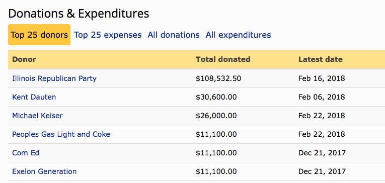Select the Top 25 donors tab
385x183 pixels.
coord(39,35)
